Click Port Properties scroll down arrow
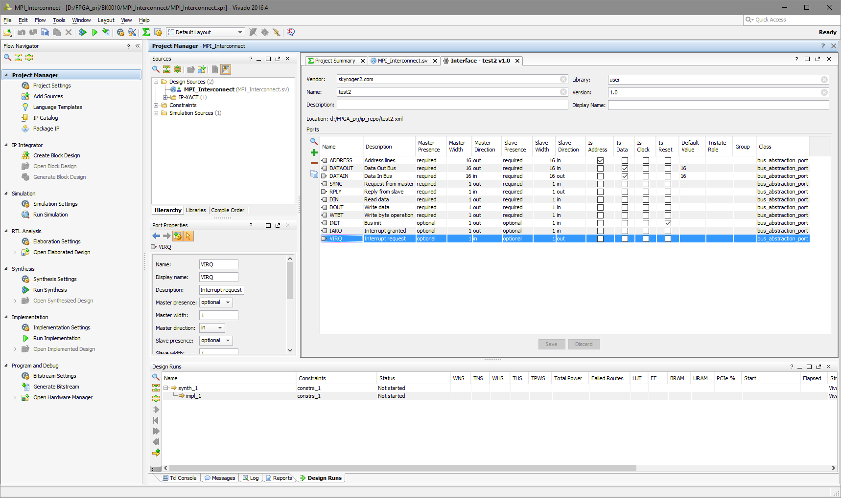841x498 pixels. click(290, 350)
